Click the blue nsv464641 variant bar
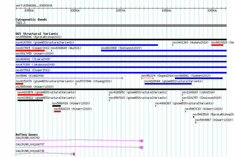 tap(121, 62)
